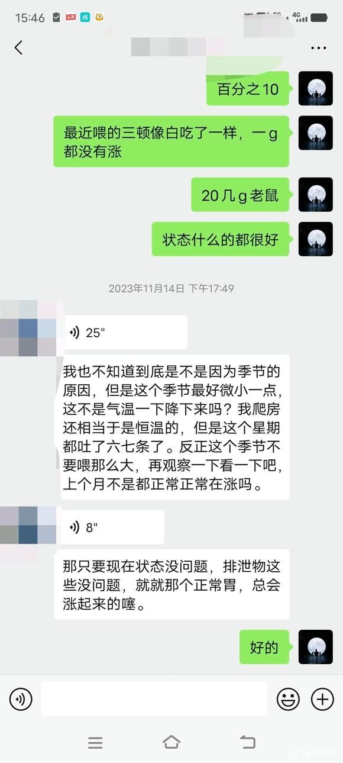Select the '20几g老鼠' message bubble
This screenshot has width=343, height=763.
tap(240, 195)
